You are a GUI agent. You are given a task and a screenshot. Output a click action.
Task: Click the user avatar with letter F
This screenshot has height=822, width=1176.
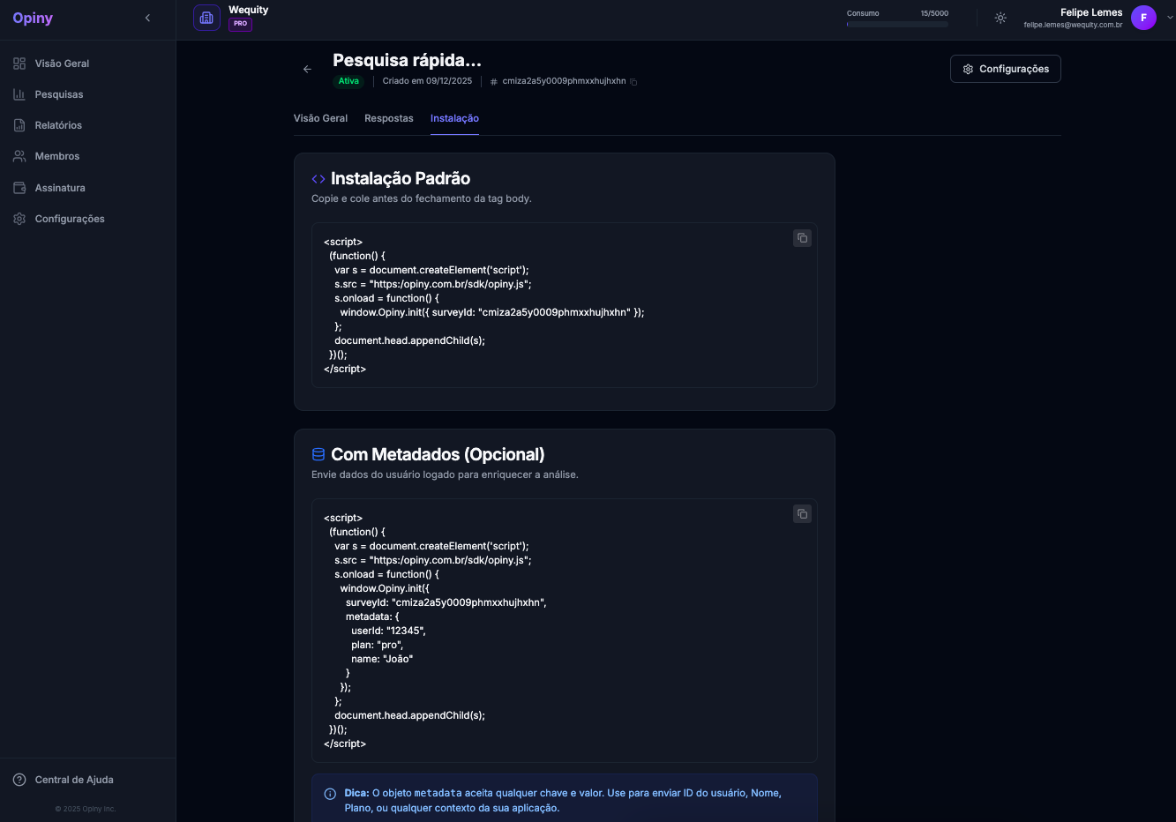1143,18
